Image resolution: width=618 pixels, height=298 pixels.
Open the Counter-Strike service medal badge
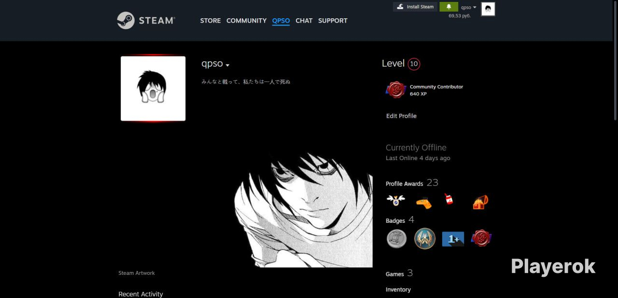(x=425, y=239)
